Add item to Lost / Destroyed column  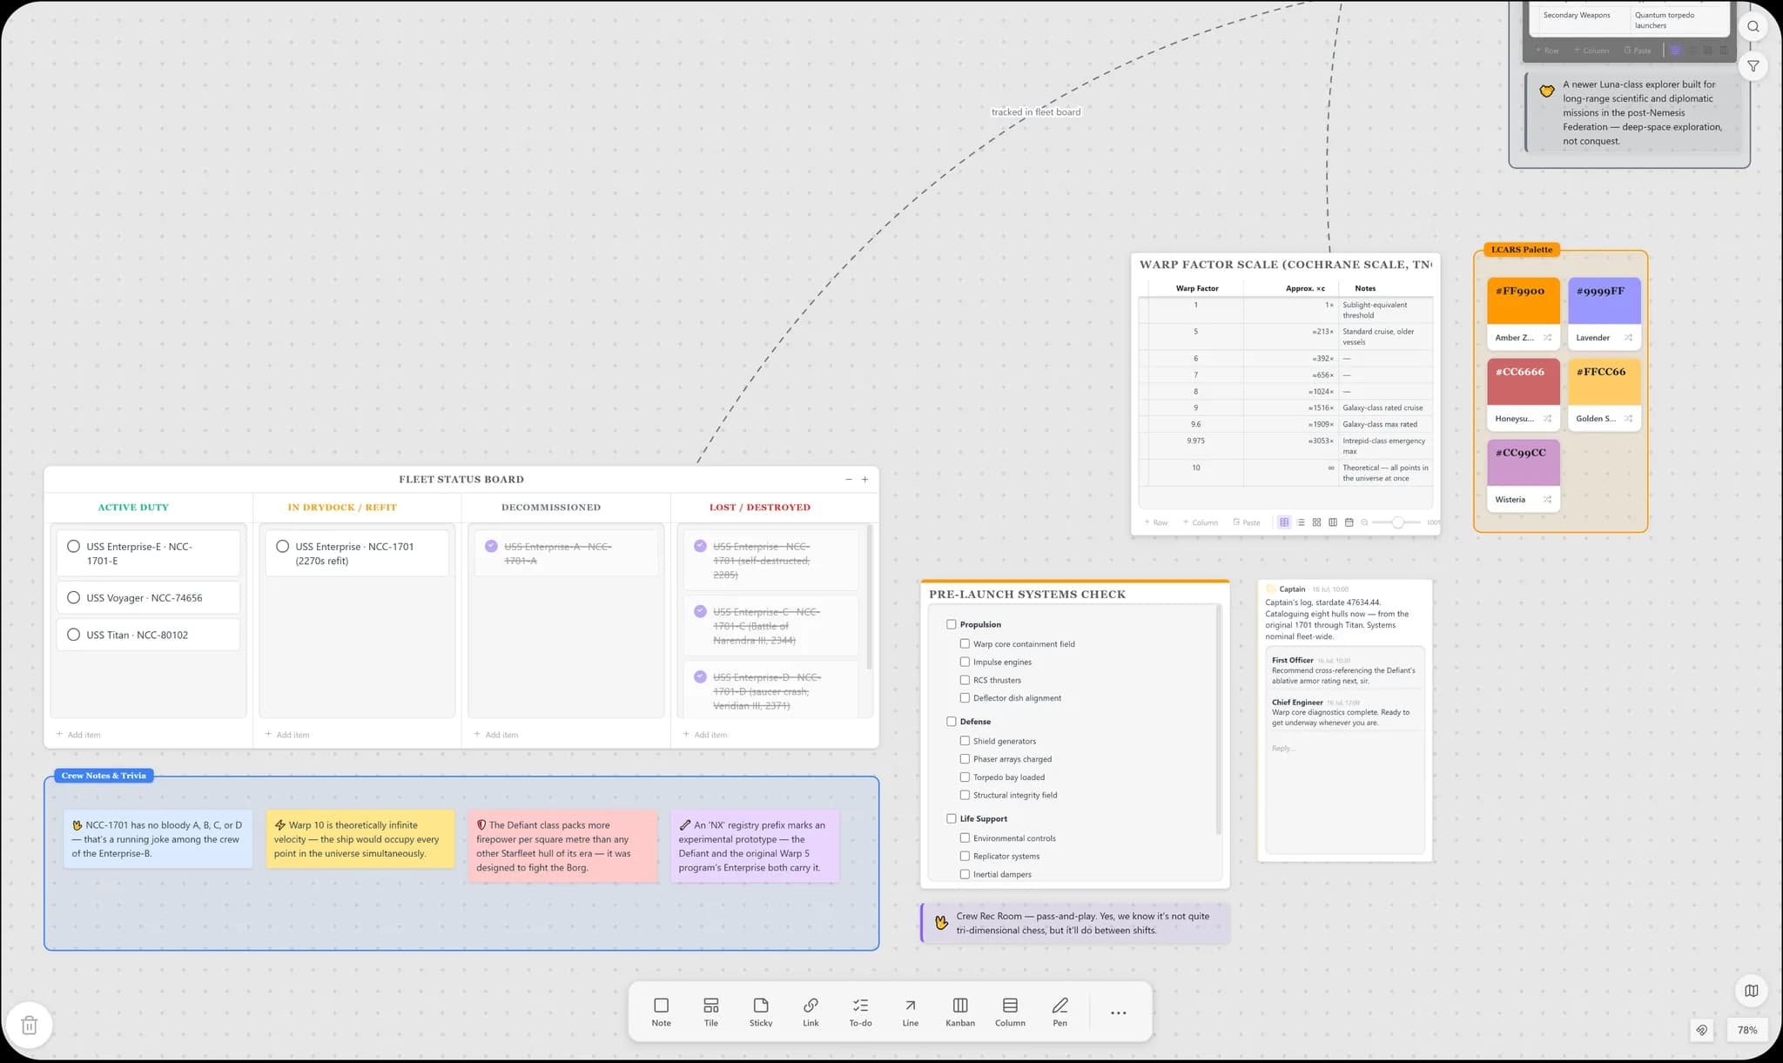click(705, 735)
